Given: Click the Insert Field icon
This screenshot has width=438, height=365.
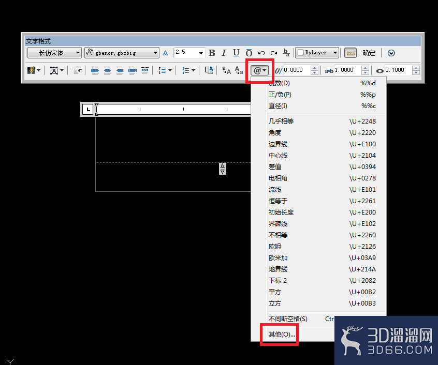Looking at the screenshot, I should pyautogui.click(x=209, y=70).
